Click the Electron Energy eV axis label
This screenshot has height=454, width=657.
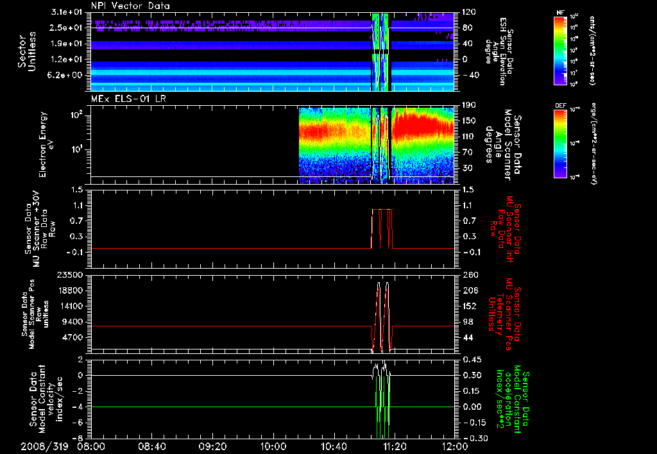pos(44,145)
